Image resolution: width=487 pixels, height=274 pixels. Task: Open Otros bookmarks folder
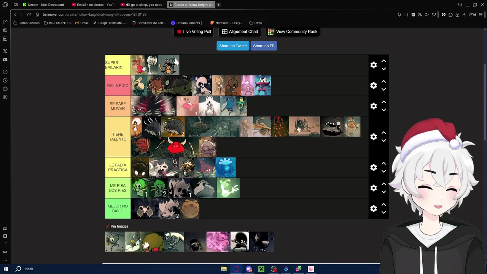coord(256,23)
